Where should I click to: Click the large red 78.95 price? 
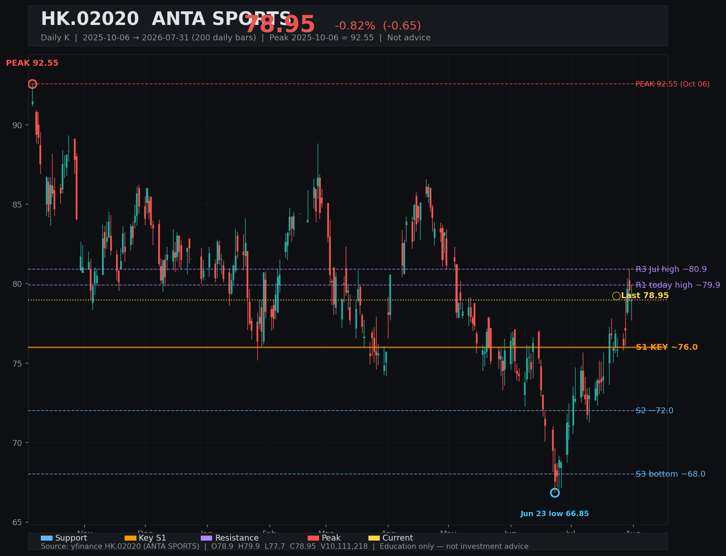(280, 25)
